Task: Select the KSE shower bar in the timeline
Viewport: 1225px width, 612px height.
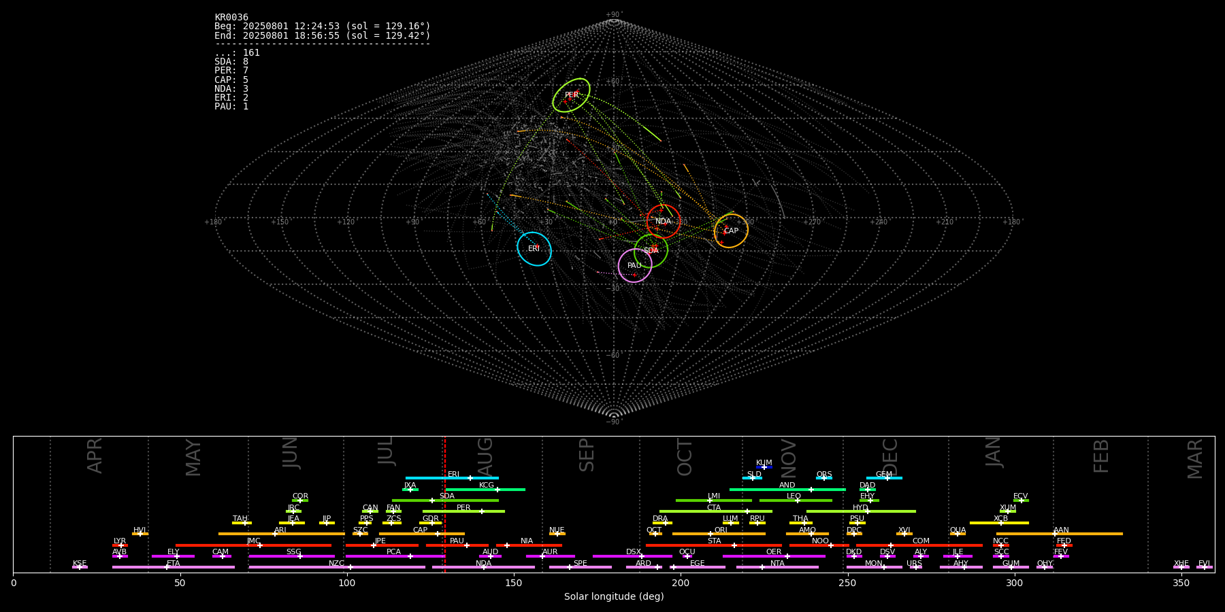Action: click(x=80, y=566)
